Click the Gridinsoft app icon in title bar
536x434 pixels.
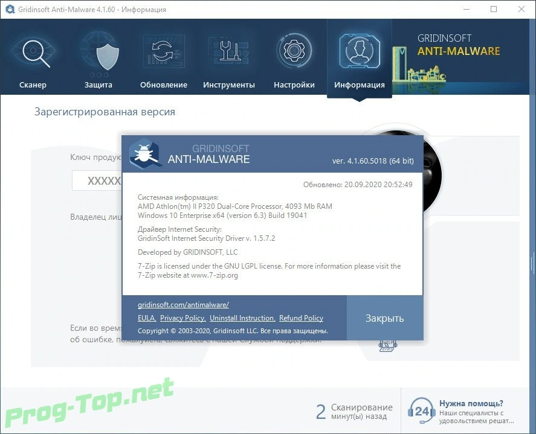click(x=10, y=9)
